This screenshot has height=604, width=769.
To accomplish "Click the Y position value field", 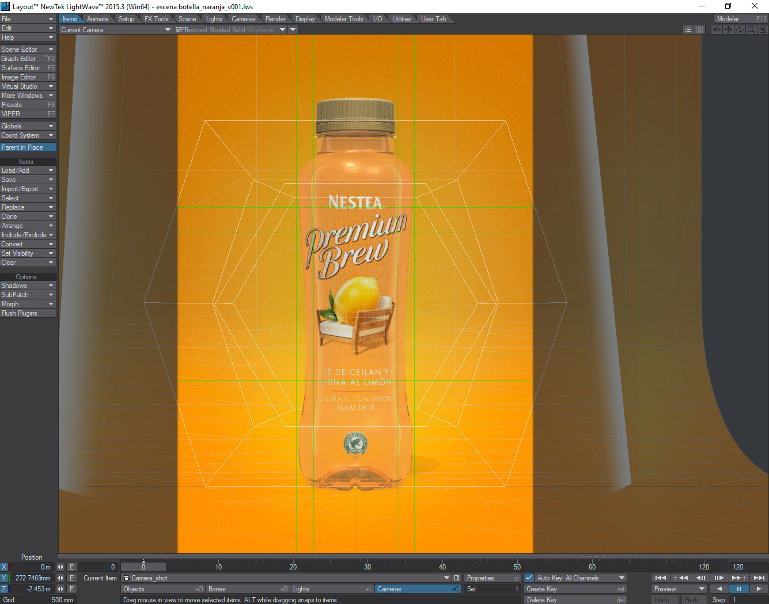I will tap(31, 578).
